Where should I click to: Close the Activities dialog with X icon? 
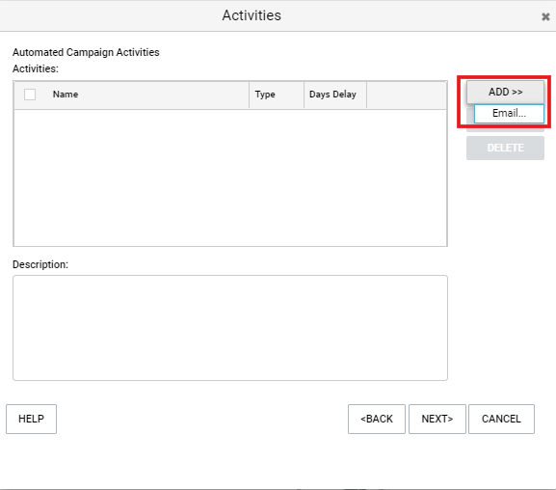(545, 16)
